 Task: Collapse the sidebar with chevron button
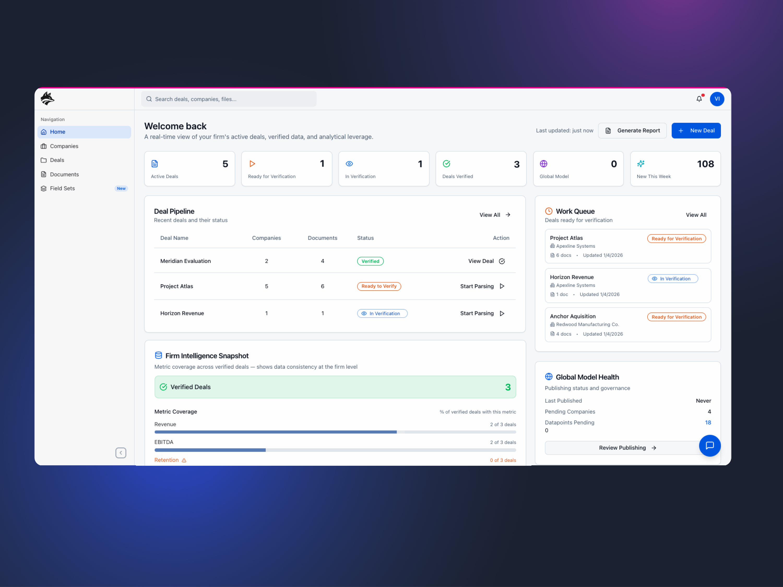tap(121, 453)
